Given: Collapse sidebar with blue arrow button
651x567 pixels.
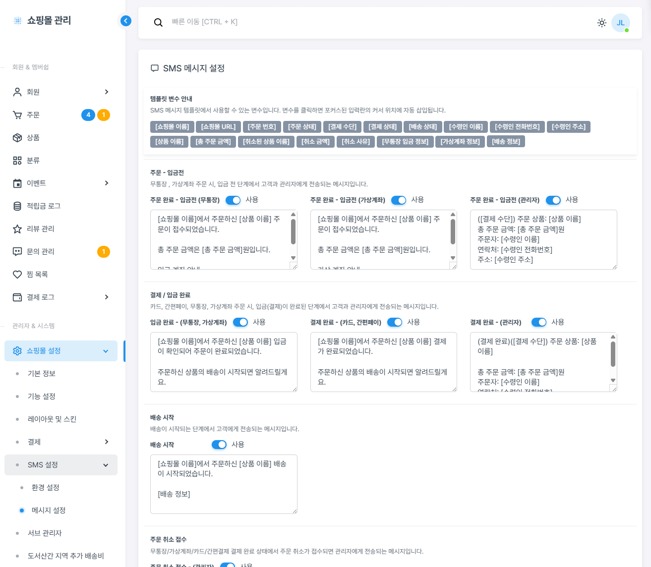Looking at the screenshot, I should point(126,21).
